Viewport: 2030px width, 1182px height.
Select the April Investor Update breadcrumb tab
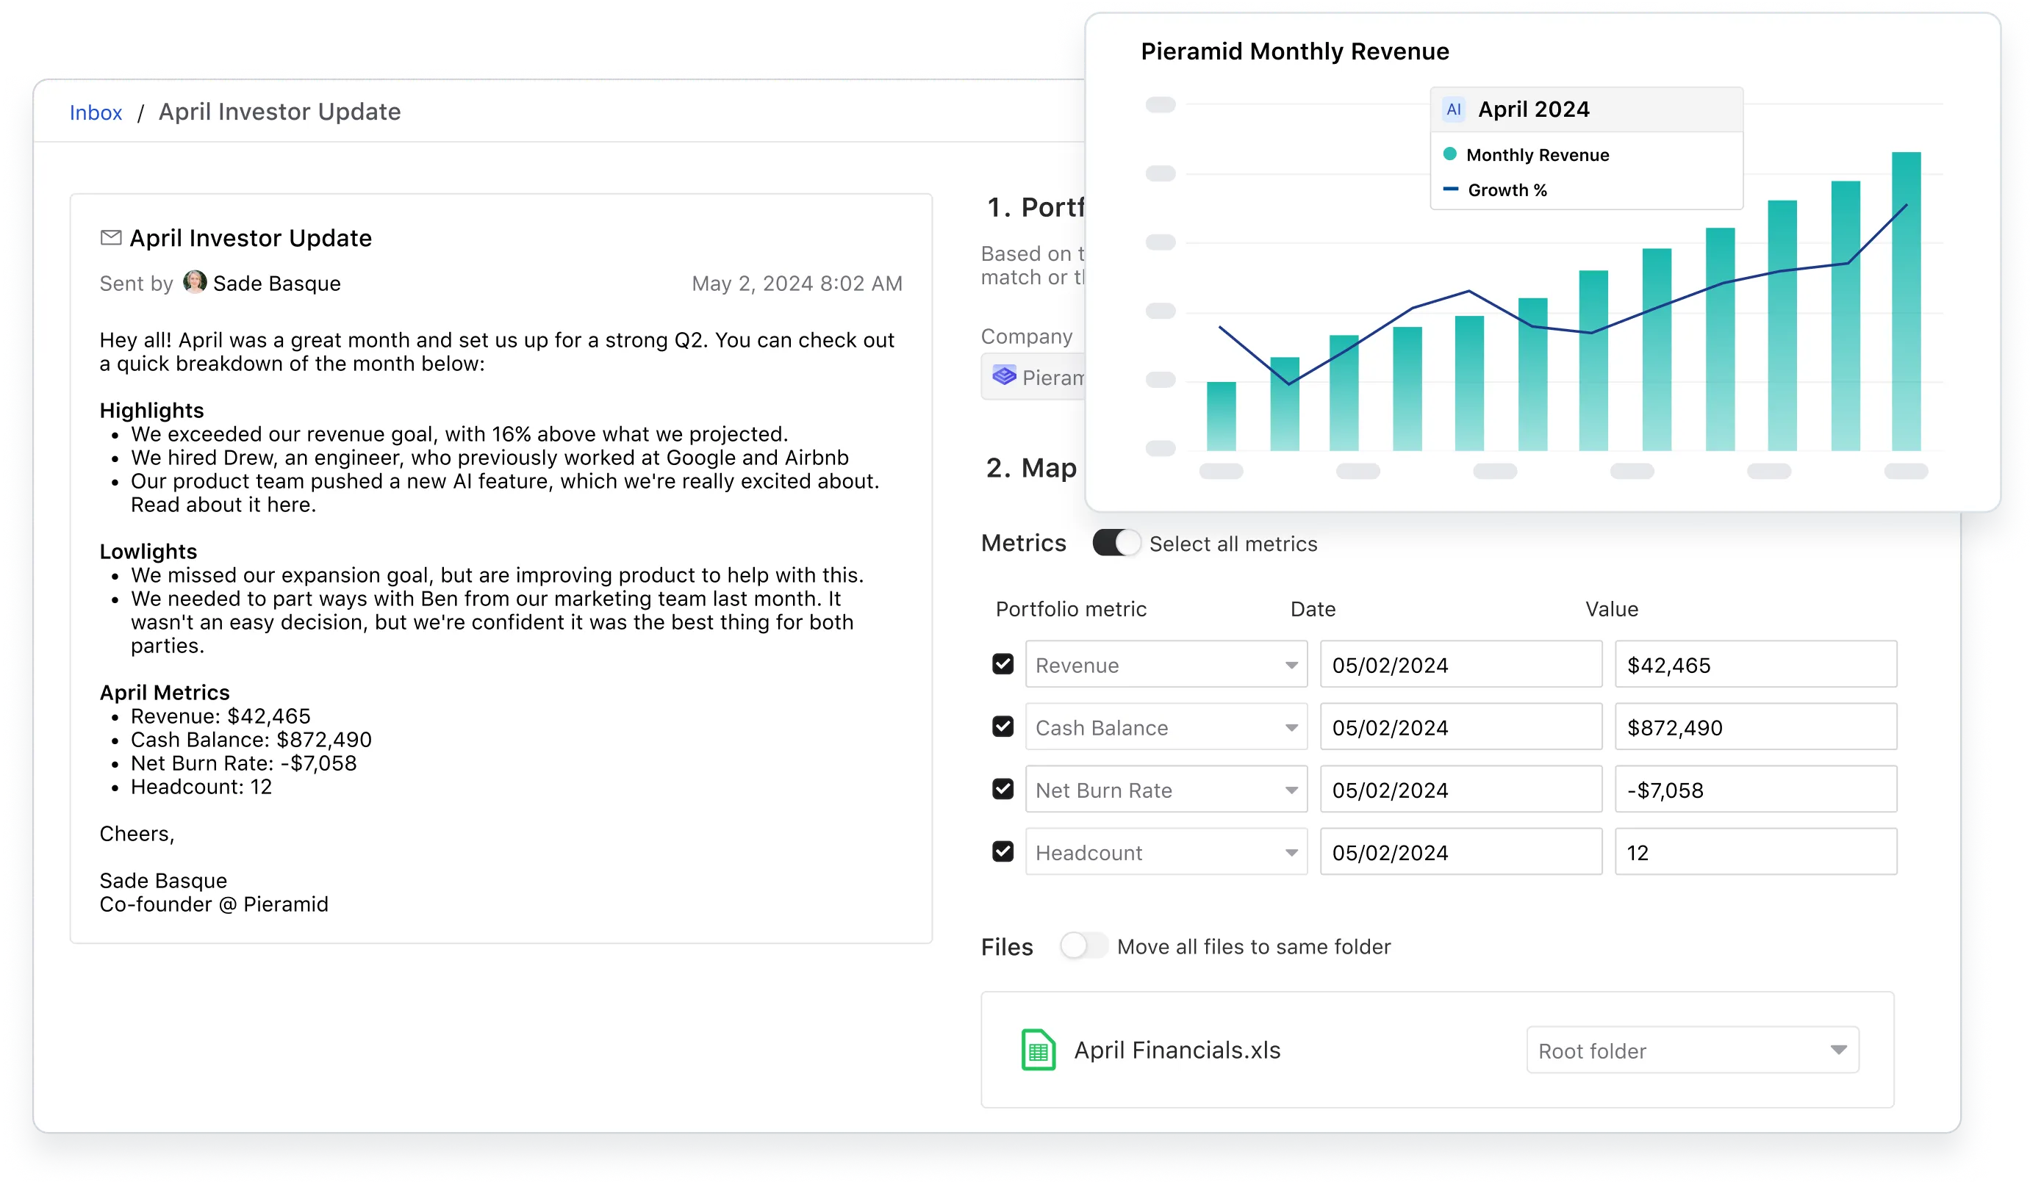[279, 111]
